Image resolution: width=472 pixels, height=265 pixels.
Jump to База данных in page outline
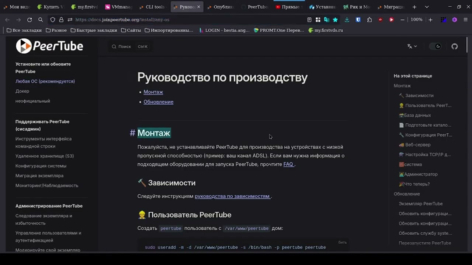pyautogui.click(x=415, y=115)
